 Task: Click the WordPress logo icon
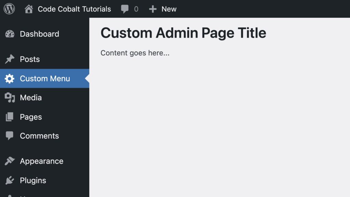click(9, 9)
